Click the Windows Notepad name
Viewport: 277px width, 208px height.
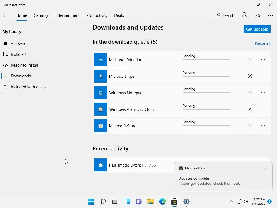click(x=126, y=93)
